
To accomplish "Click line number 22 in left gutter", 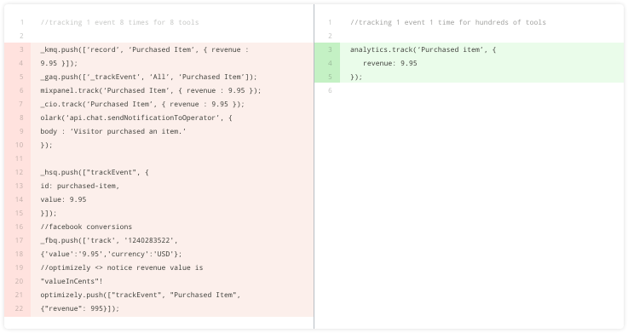I will [x=20, y=308].
